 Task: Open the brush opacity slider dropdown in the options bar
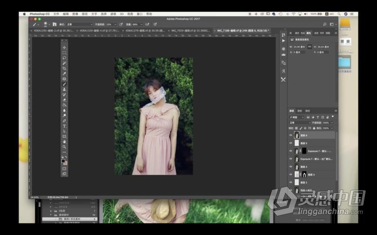(x=115, y=24)
